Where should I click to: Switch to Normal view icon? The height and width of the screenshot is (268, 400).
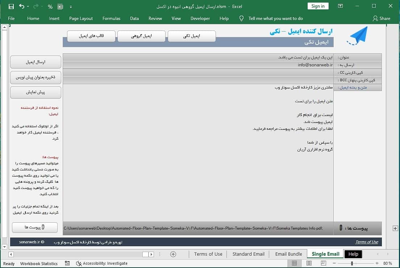294,263
